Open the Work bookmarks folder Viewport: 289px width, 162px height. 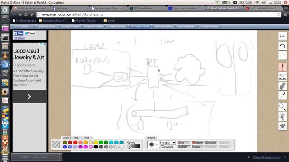(109, 21)
